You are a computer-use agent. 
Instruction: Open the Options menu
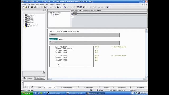52,4
